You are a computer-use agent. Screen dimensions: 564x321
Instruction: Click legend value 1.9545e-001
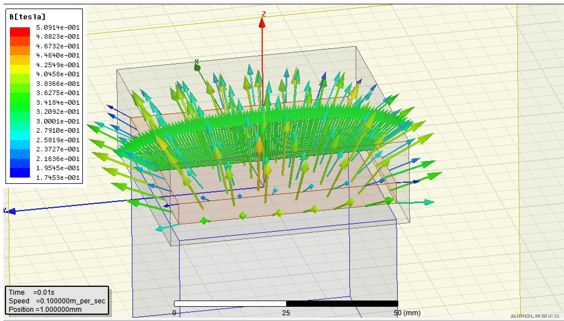(x=58, y=168)
